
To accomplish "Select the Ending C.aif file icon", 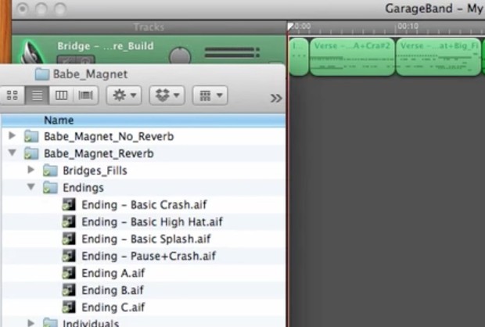I will point(69,307).
